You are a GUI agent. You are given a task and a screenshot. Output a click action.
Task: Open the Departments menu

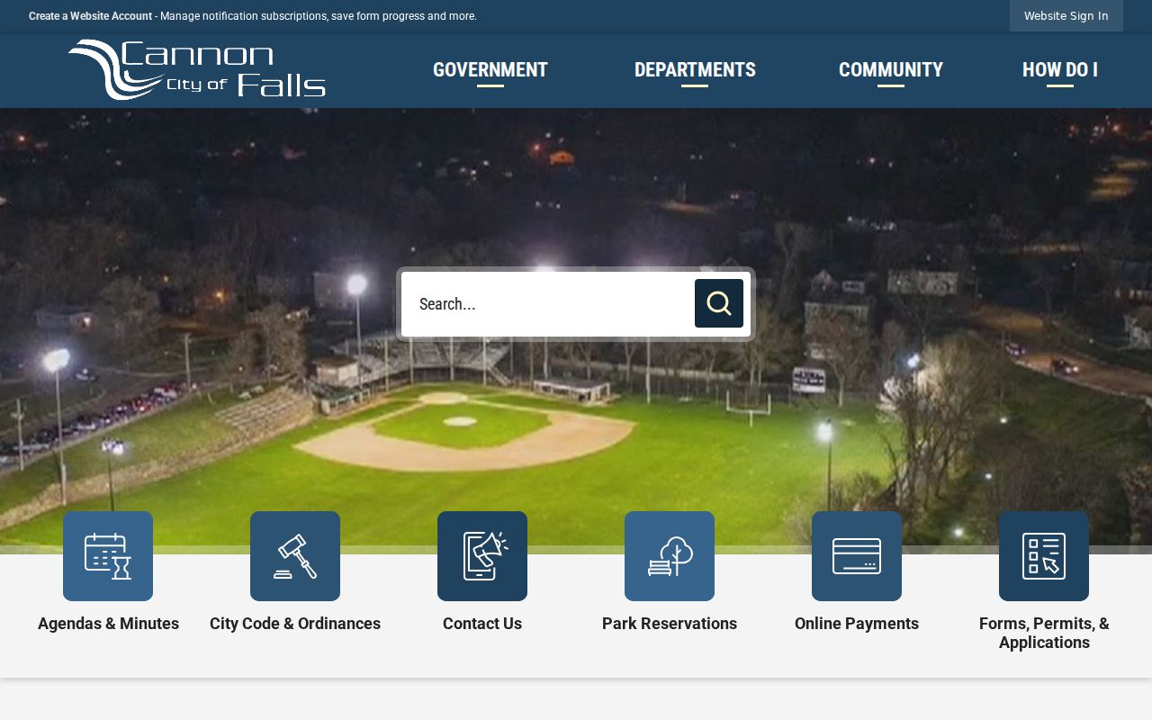pyautogui.click(x=695, y=70)
